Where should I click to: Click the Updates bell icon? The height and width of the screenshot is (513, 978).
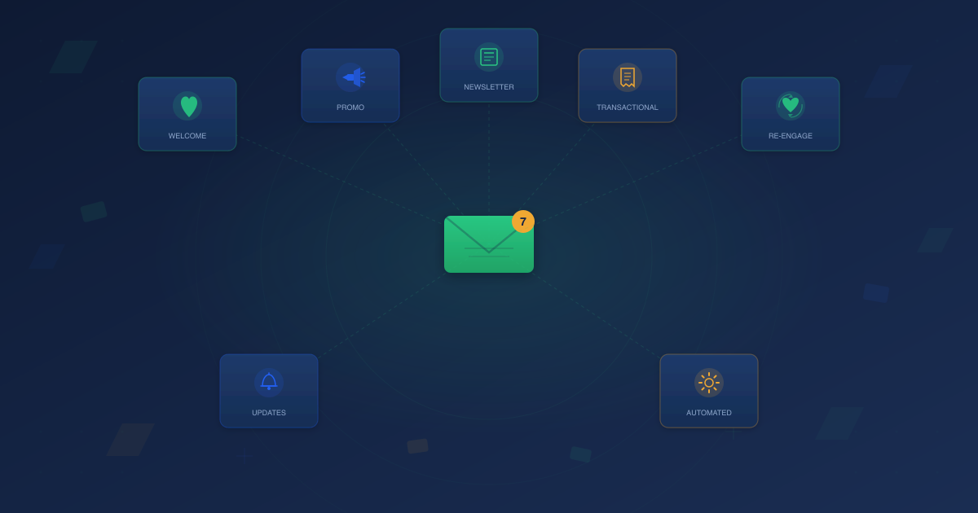[269, 381]
